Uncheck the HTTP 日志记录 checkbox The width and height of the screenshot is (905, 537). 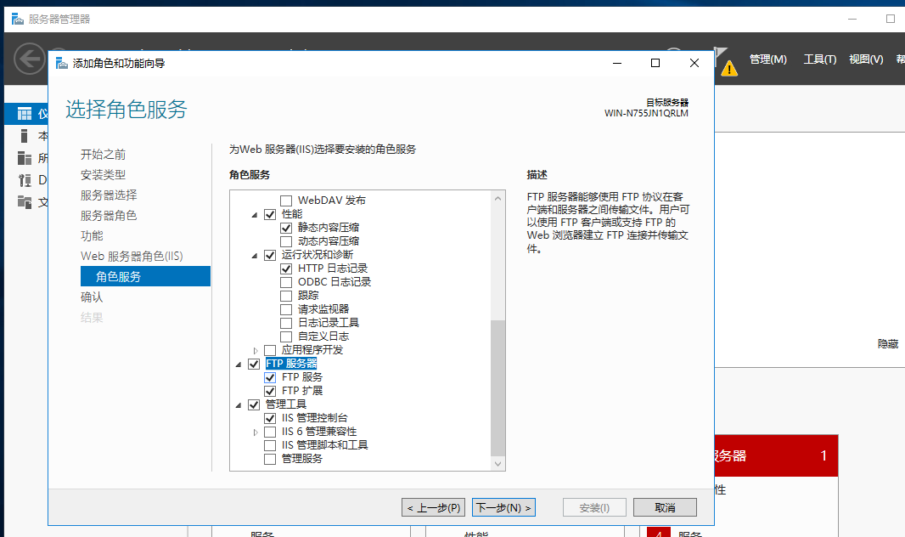tap(286, 268)
